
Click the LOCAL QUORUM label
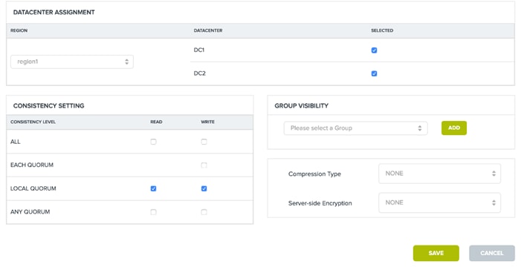[33, 188]
